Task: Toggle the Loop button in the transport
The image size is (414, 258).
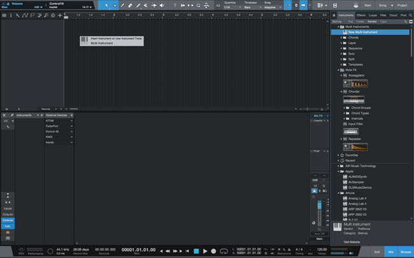Action: [x=224, y=252]
